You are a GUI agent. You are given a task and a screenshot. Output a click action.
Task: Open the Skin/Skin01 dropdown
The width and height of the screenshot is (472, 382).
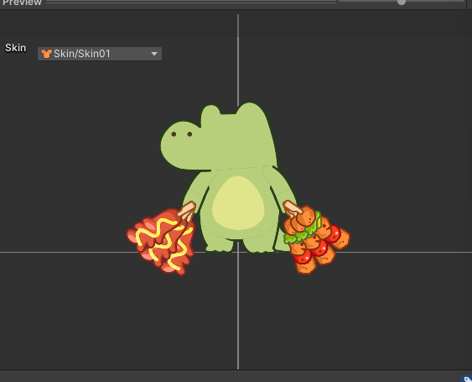tap(100, 54)
